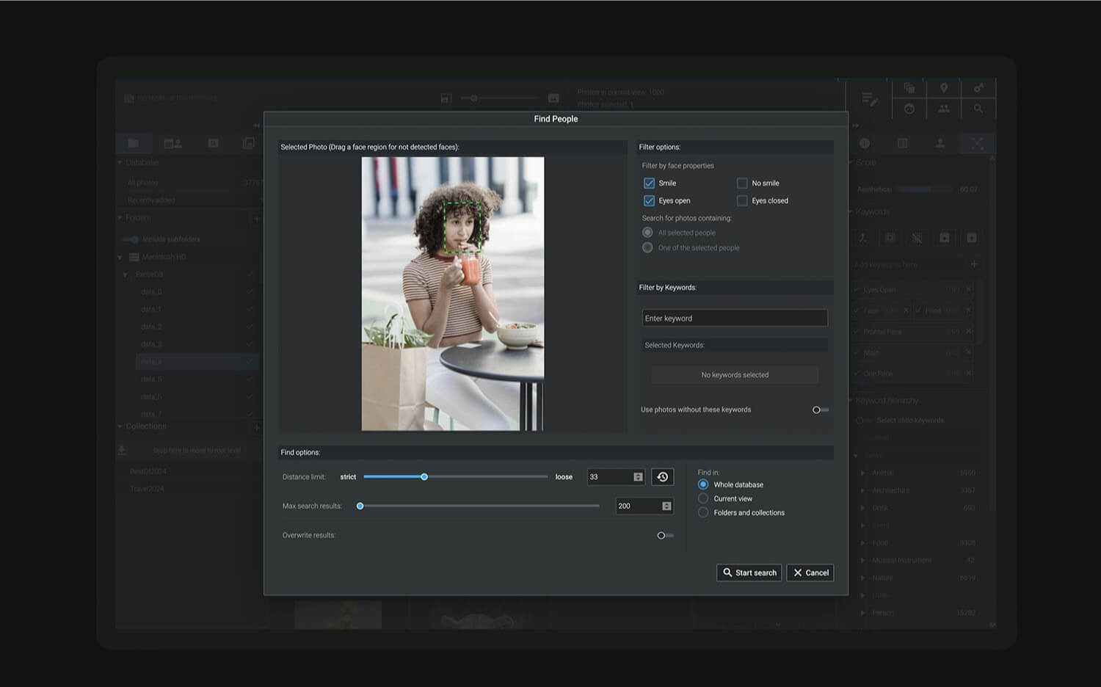Click the small thumbnail size icon in main window
The height and width of the screenshot is (687, 1101).
click(x=446, y=98)
